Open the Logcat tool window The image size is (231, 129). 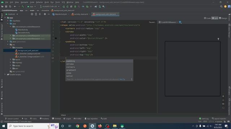[67, 119]
